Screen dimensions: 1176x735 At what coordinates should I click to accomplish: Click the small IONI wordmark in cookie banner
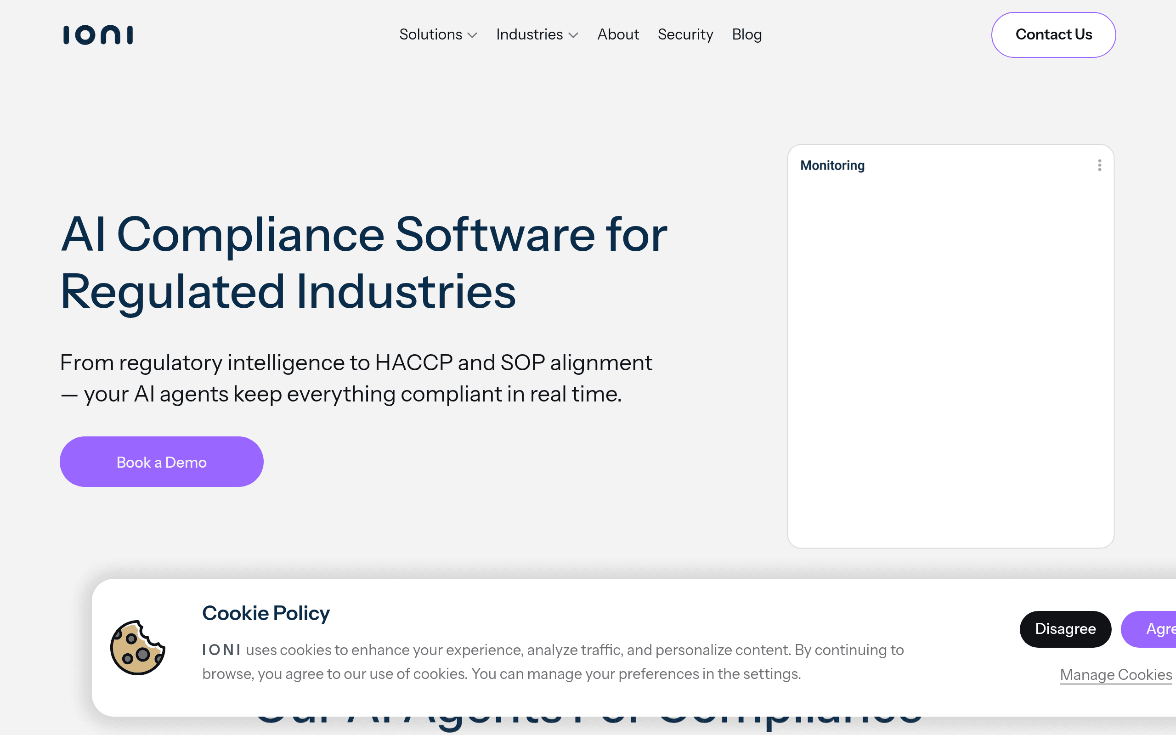point(221,650)
